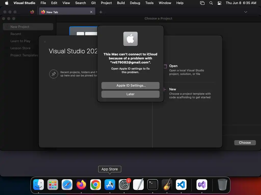
Task: Open Control Center in menu bar
Action: pyautogui.click(x=219, y=3)
